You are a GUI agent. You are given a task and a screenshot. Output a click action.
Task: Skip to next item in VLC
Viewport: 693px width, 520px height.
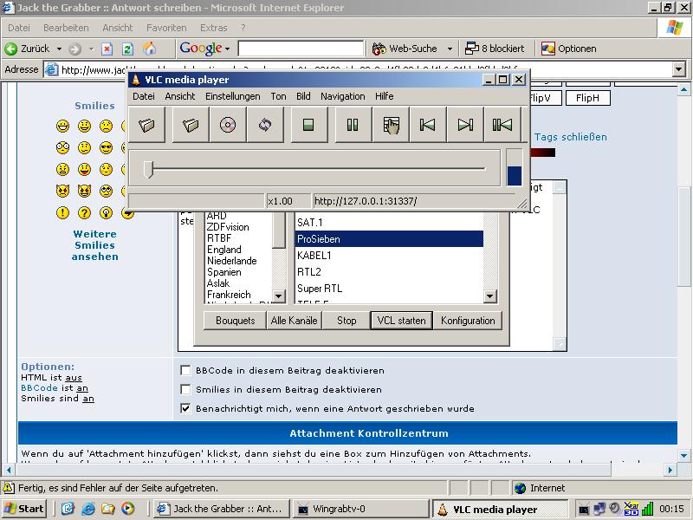[465, 125]
